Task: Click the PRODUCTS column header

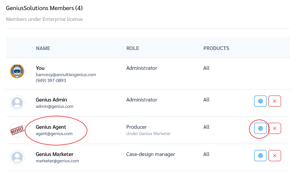Action: [216, 49]
